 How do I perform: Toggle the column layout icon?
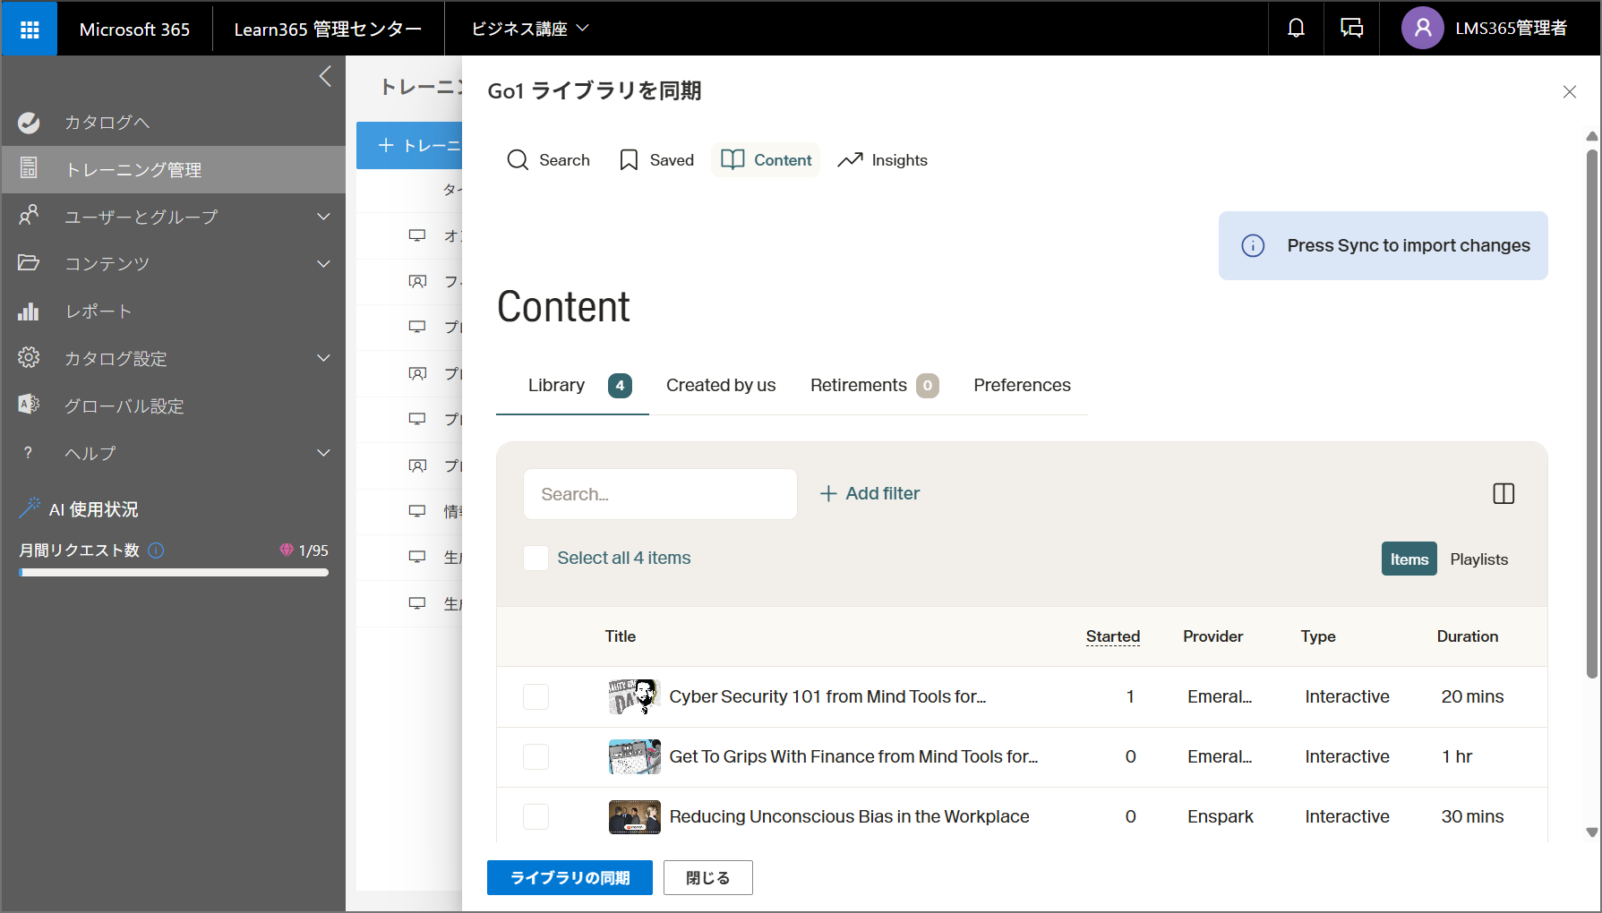pyautogui.click(x=1503, y=493)
